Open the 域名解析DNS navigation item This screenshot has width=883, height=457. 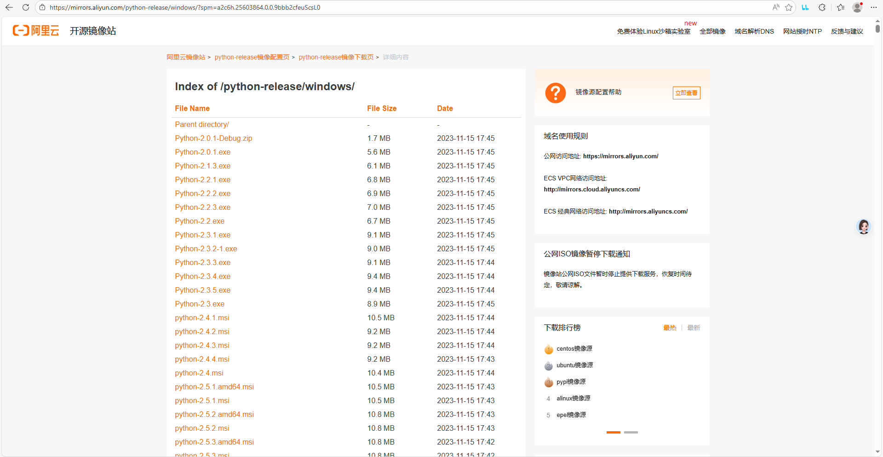[754, 31]
